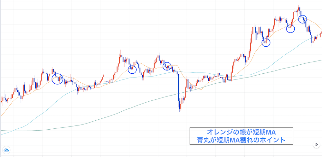Select the second blue circle from left
The image size is (322, 157).
click(132, 69)
